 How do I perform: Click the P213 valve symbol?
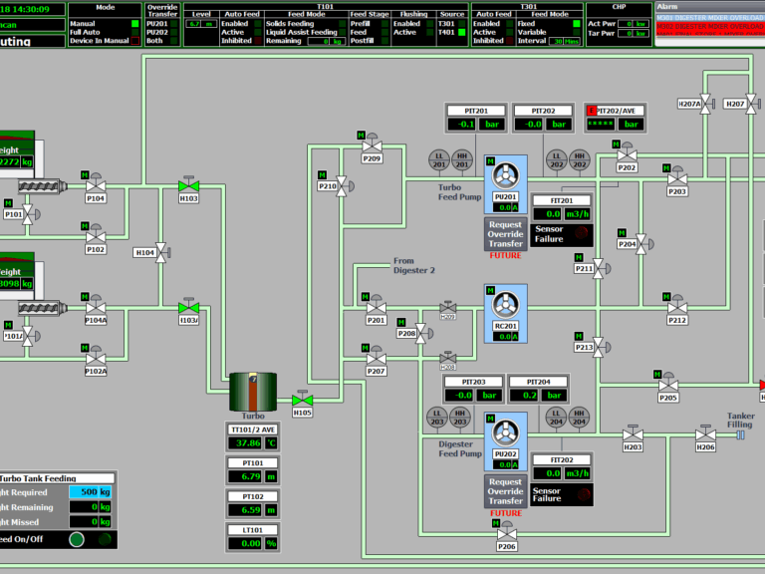pos(600,347)
